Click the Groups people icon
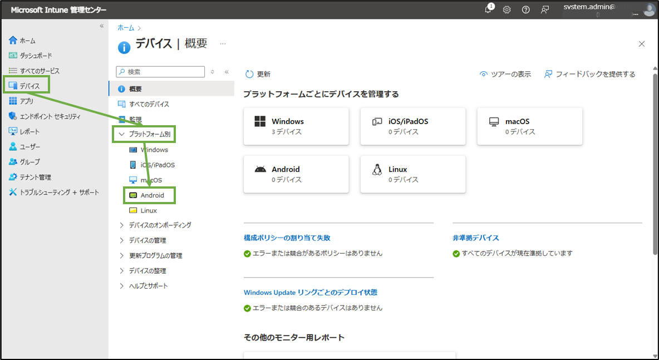This screenshot has width=659, height=360. (13, 162)
